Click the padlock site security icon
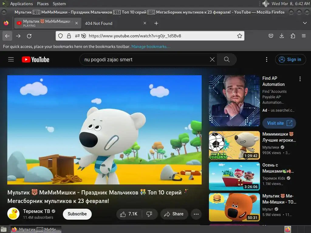The height and width of the screenshot is (233, 311). (x=69, y=36)
